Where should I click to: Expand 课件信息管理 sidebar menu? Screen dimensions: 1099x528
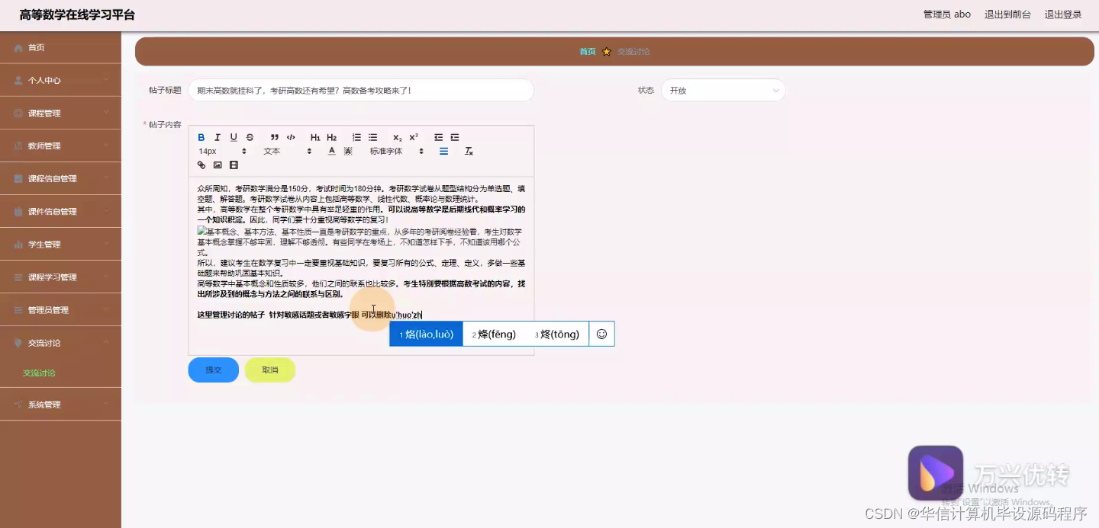pyautogui.click(x=60, y=211)
